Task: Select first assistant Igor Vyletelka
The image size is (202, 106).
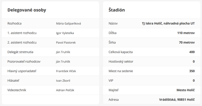Action: coord(65,33)
